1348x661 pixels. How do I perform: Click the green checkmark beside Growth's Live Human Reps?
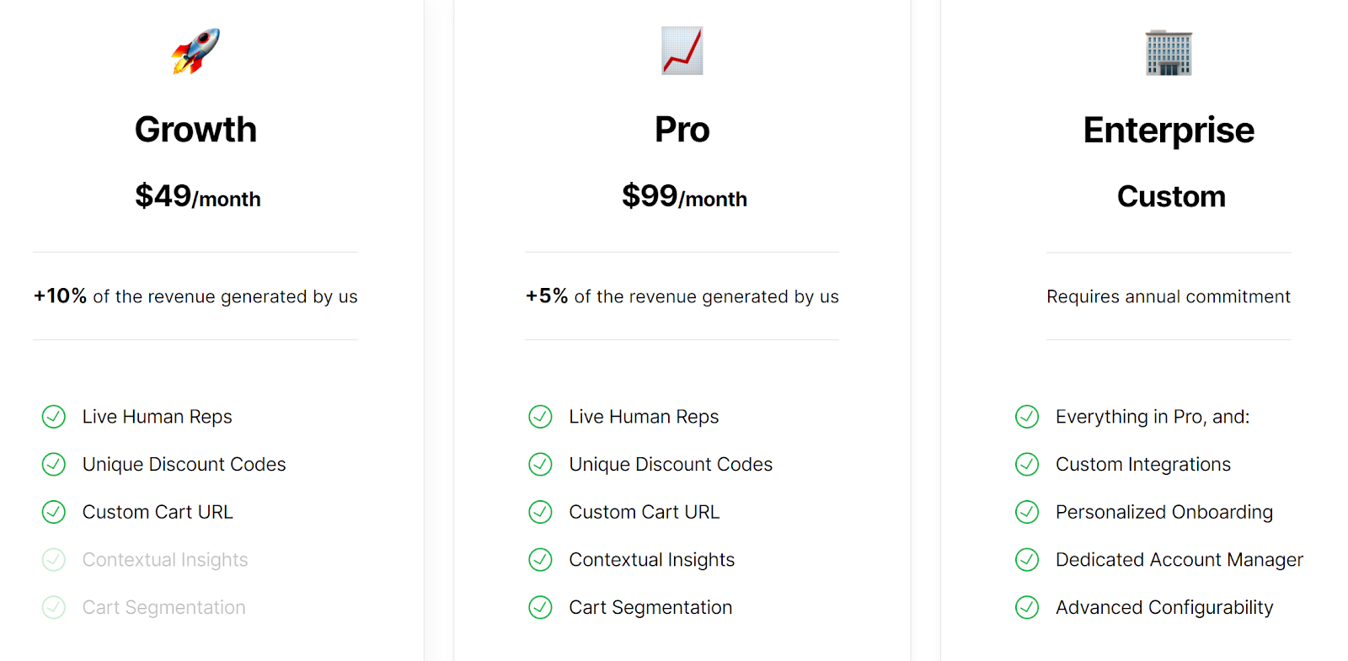point(54,417)
